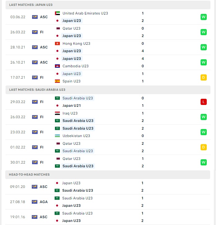Click the Iraq U23 flag icon

click(57, 113)
